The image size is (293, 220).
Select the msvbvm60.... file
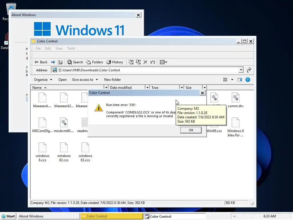pos(64,125)
